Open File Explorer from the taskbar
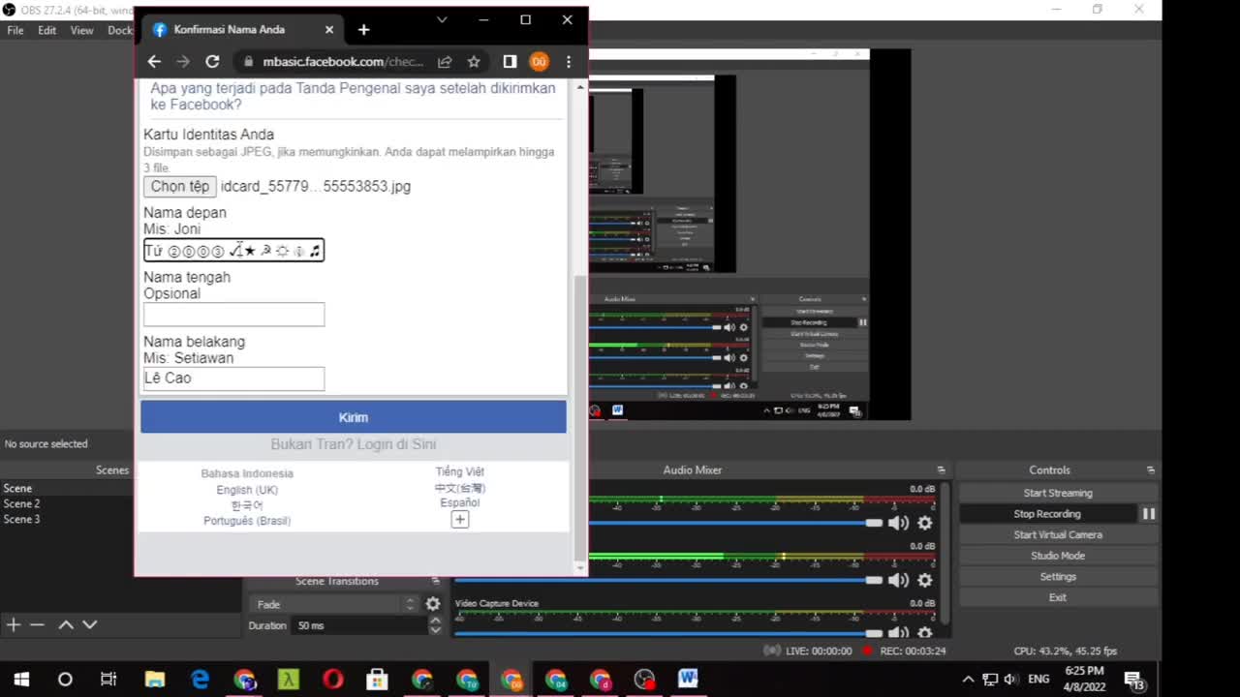 (x=155, y=679)
